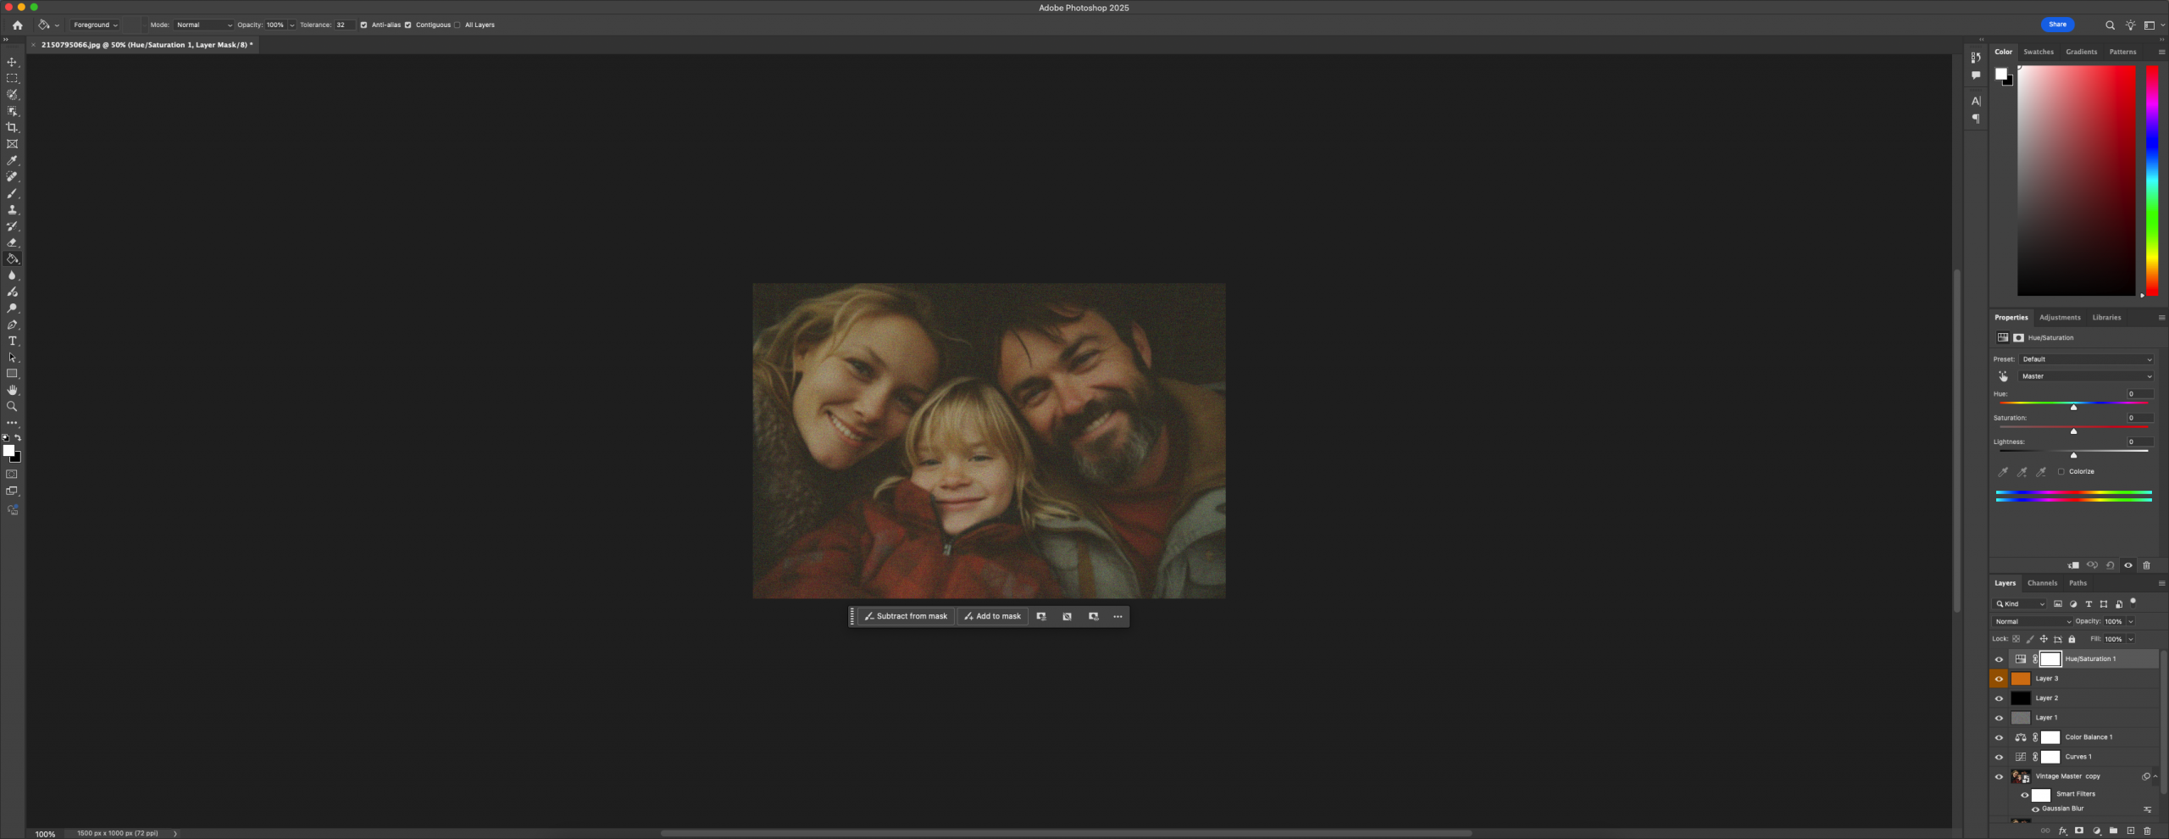Toggle the Contiguous checkbox

click(x=408, y=25)
